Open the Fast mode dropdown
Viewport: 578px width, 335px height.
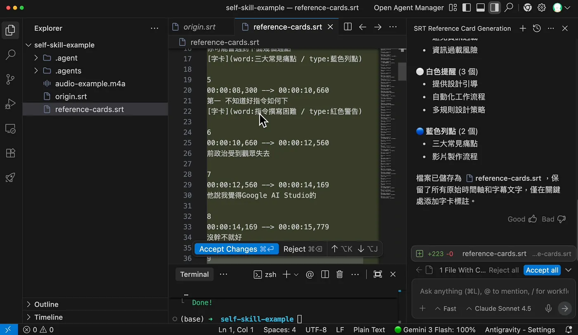pyautogui.click(x=445, y=309)
